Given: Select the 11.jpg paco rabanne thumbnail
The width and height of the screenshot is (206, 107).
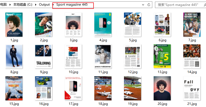Looking at the screenshot, I should point(103,56).
